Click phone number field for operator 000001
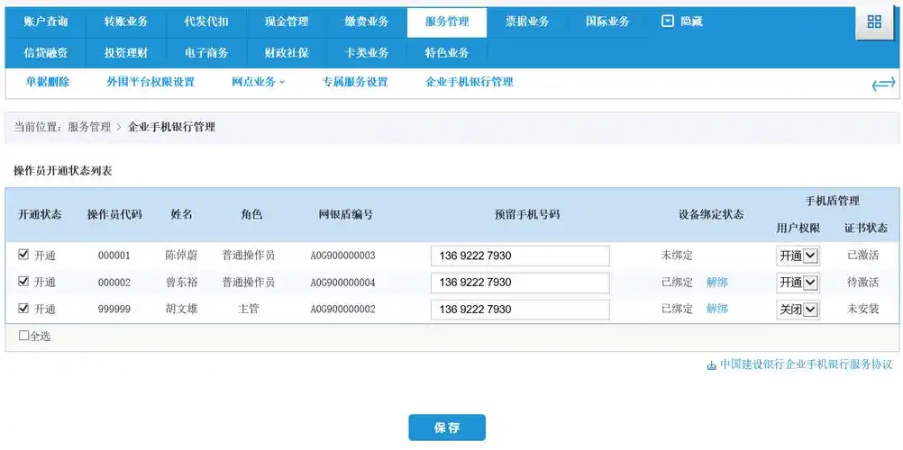Image resolution: width=903 pixels, height=450 pixels. tap(520, 256)
